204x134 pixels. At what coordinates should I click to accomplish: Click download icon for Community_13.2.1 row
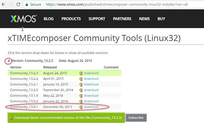pos(81,84)
